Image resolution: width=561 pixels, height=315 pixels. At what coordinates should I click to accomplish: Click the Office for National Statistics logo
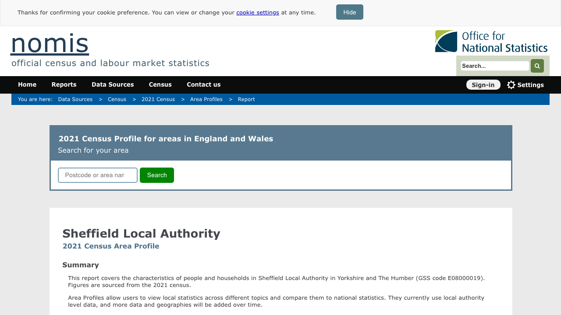[x=491, y=41]
